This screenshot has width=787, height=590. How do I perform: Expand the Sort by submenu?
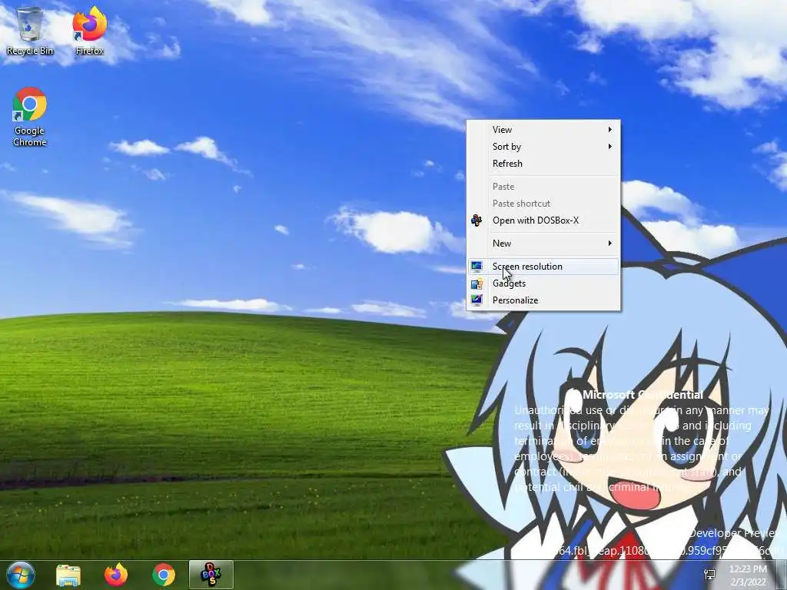(x=543, y=147)
